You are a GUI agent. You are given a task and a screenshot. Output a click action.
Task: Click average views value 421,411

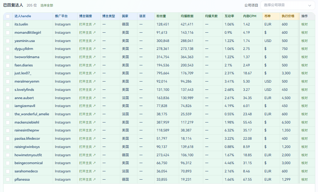[187, 24]
